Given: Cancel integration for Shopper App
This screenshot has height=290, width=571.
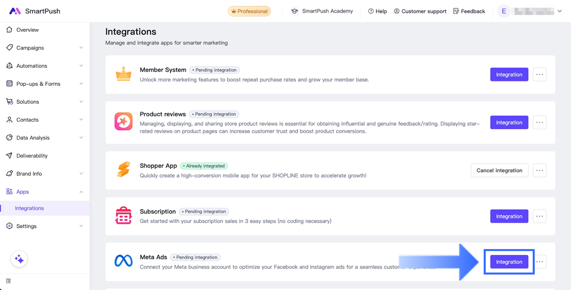Looking at the screenshot, I should 499,171.
